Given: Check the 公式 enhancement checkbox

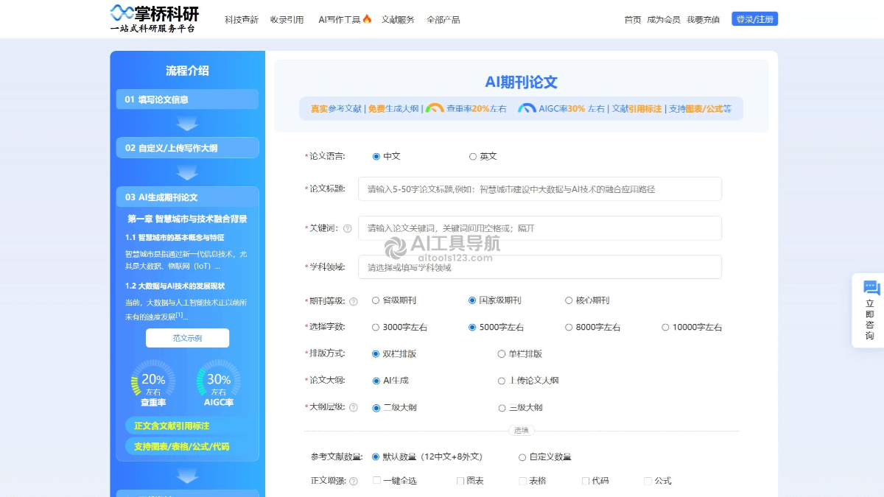Looking at the screenshot, I should click(648, 481).
